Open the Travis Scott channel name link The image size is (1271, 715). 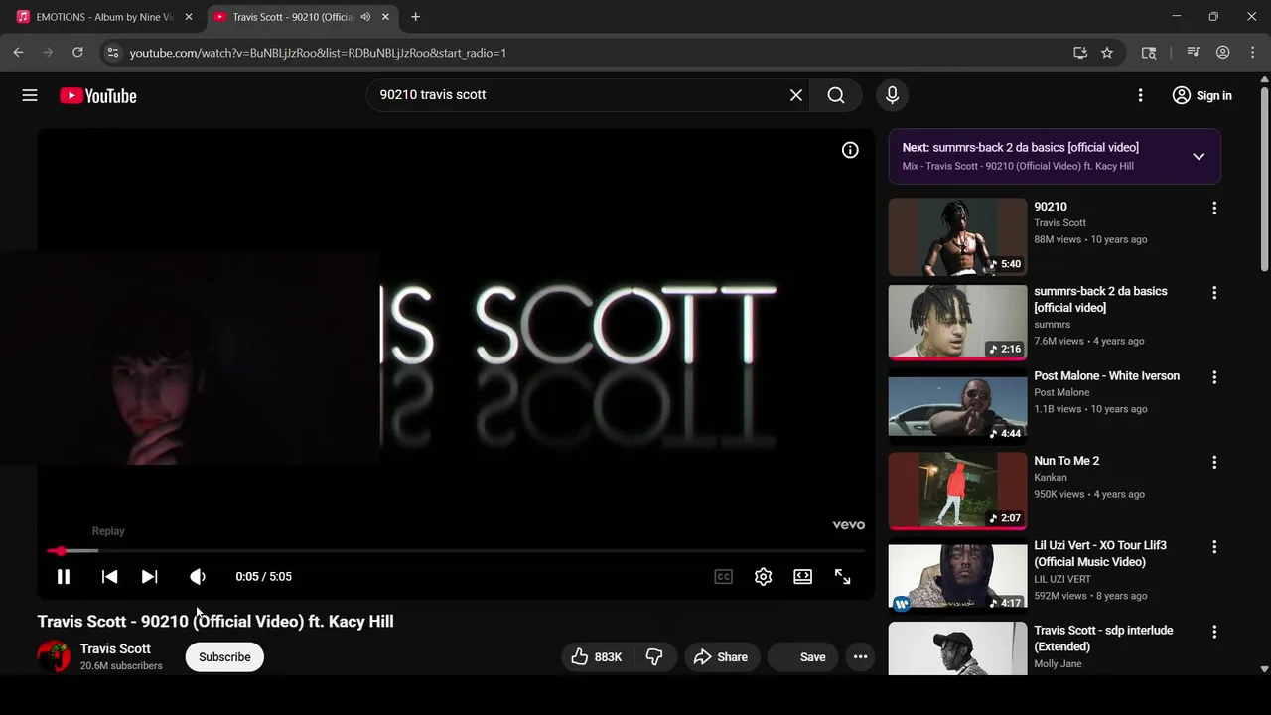[x=115, y=649]
